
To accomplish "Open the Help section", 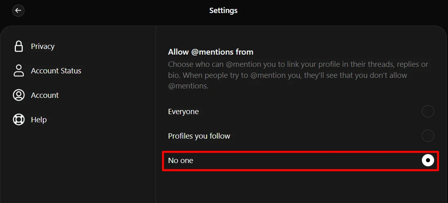I will tap(39, 119).
